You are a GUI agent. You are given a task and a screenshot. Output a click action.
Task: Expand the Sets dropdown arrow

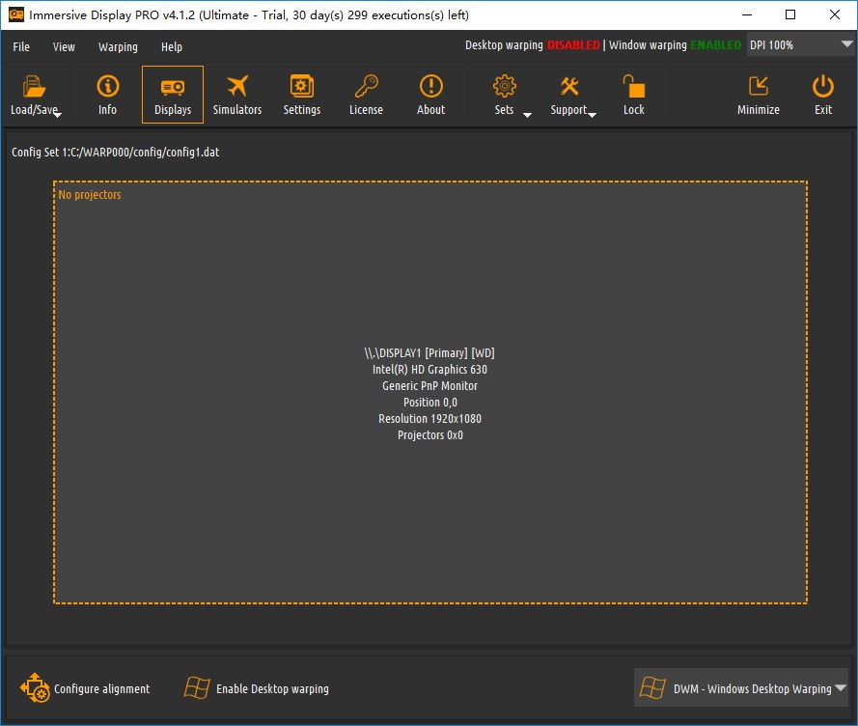[528, 115]
